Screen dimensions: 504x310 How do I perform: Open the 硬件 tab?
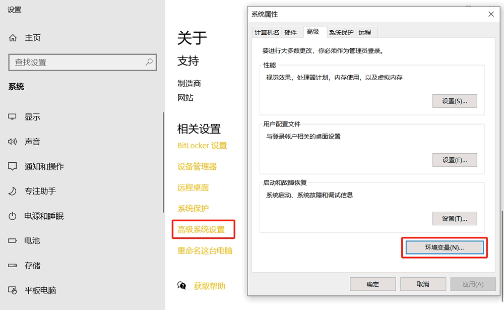(x=291, y=32)
